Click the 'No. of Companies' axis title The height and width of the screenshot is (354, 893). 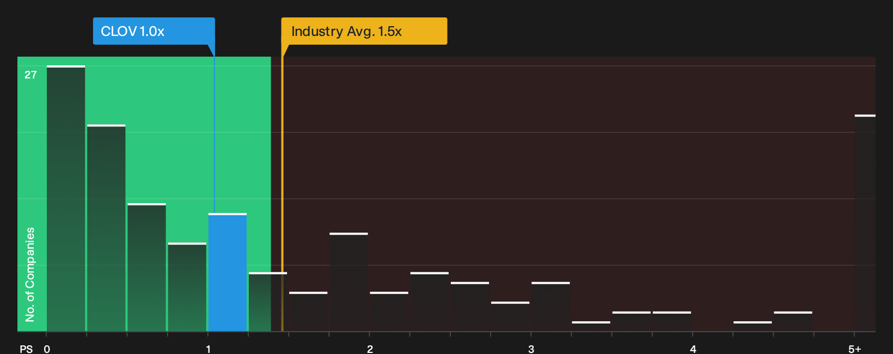click(x=30, y=274)
